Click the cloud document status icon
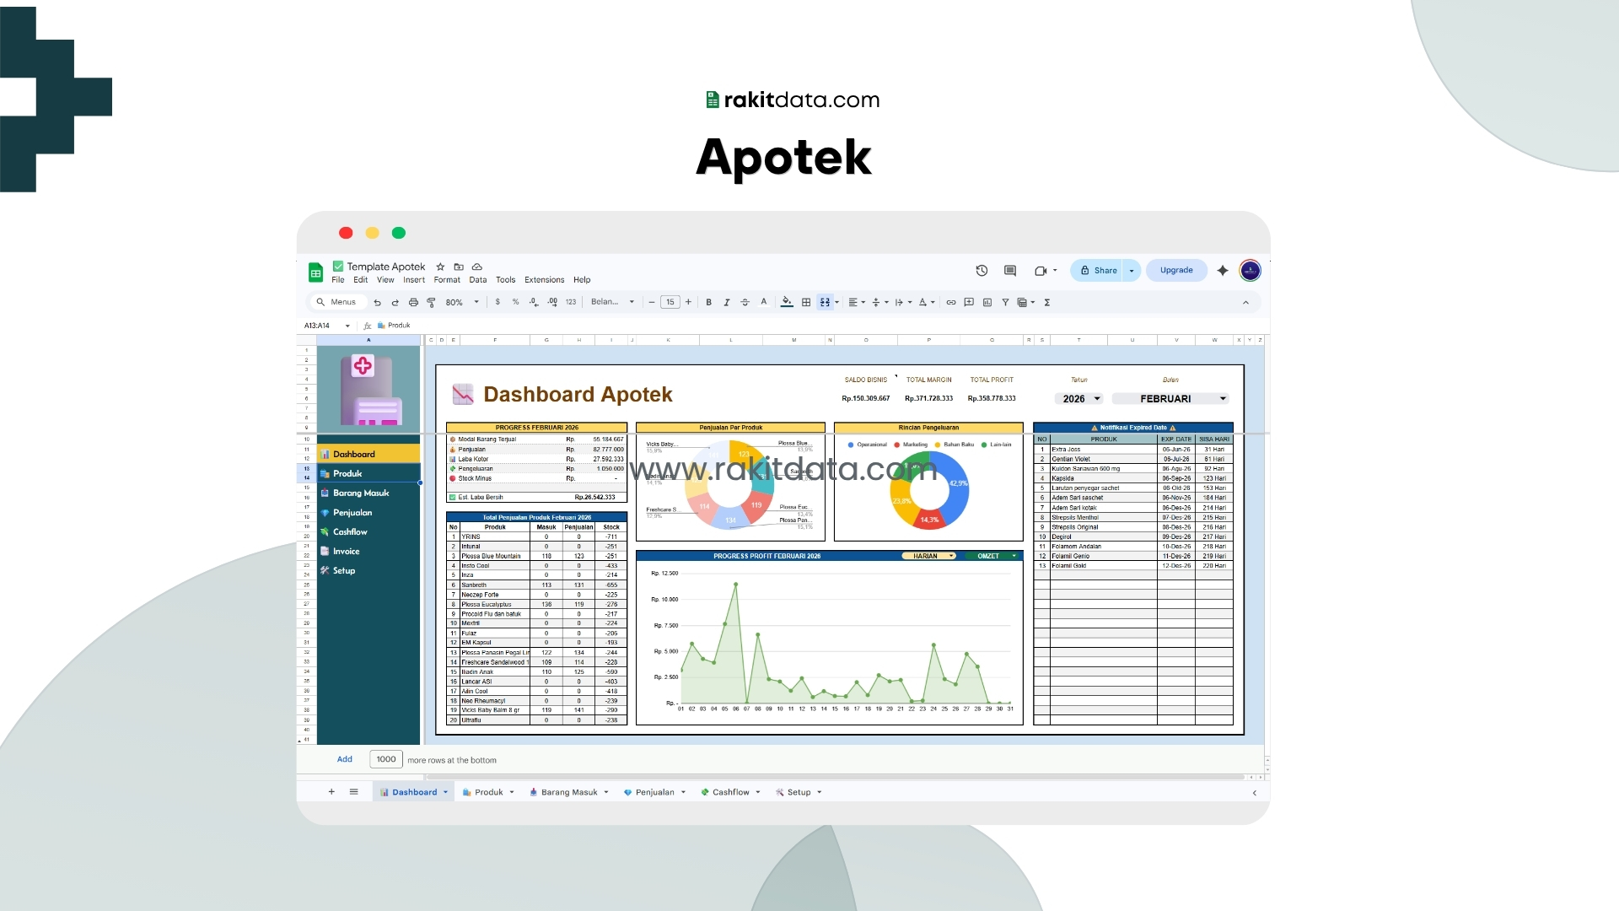 point(477,267)
